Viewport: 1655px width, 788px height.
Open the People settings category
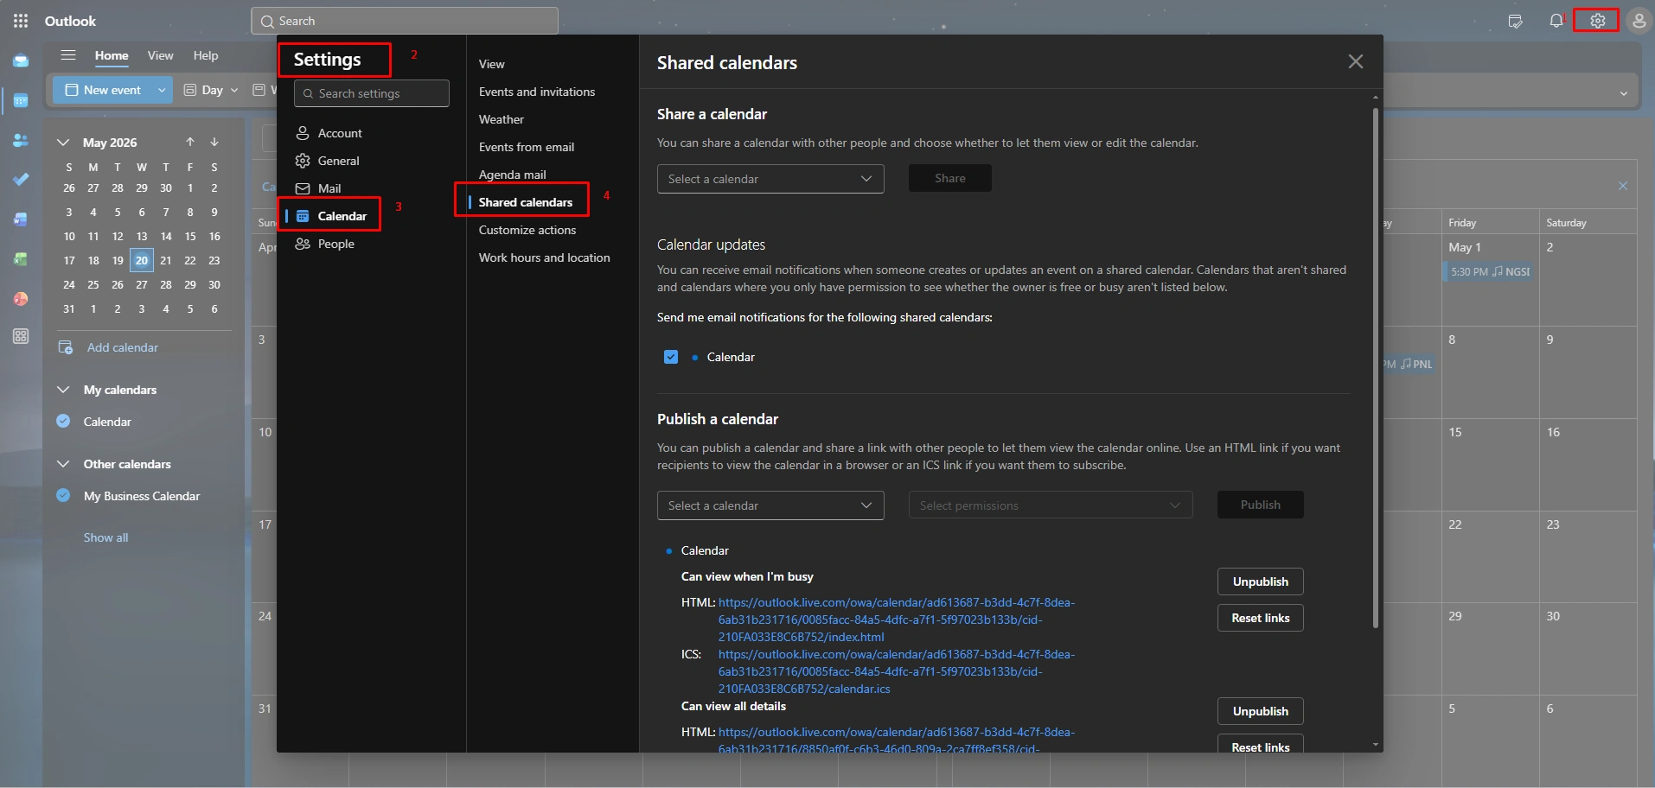click(x=371, y=244)
